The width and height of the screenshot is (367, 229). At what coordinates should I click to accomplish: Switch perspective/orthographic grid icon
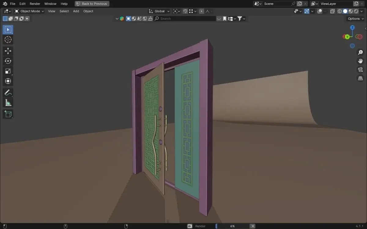[360, 78]
